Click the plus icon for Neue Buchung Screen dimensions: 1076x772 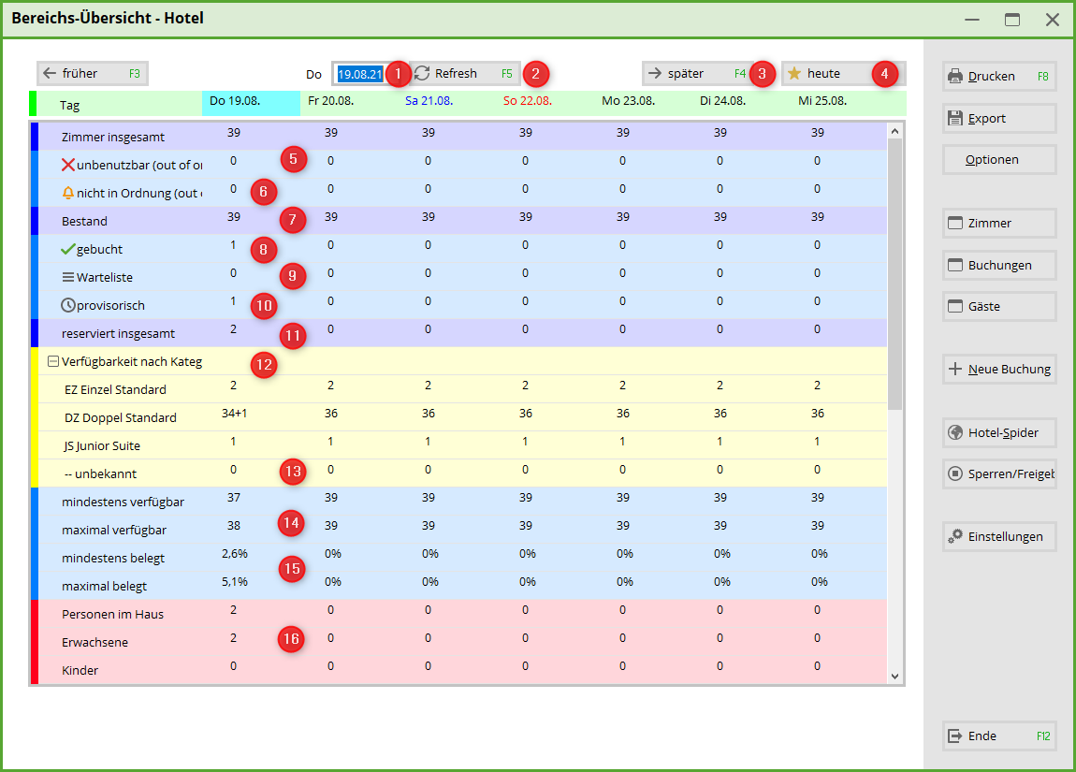(x=955, y=370)
